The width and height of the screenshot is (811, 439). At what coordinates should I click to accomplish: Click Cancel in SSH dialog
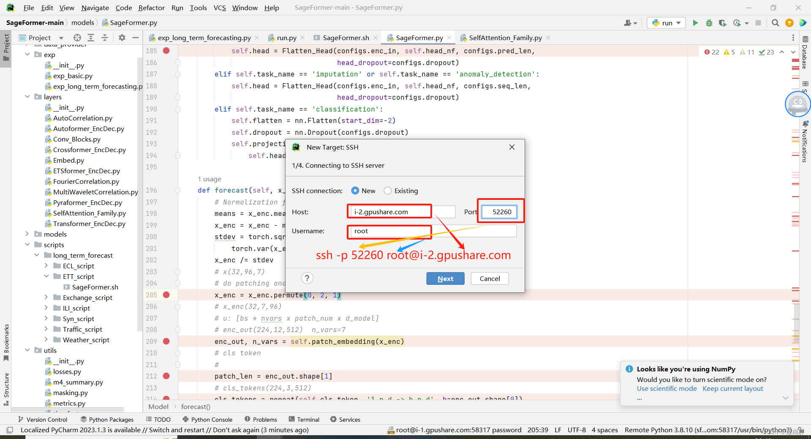point(490,278)
